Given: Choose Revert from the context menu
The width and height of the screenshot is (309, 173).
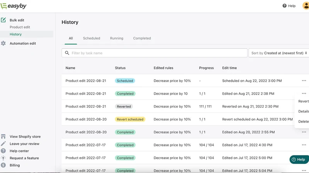Looking at the screenshot, I should [x=303, y=101].
